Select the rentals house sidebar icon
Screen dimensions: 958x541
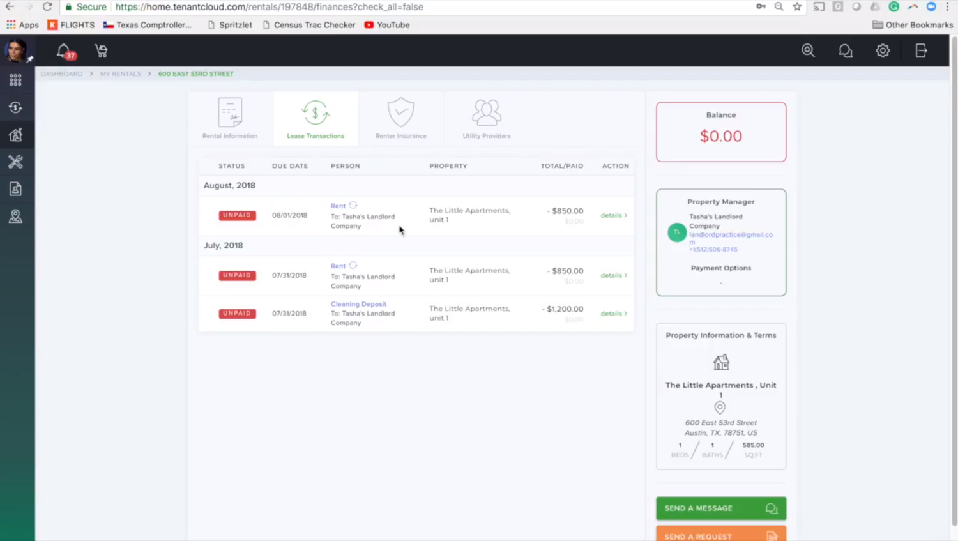click(15, 135)
